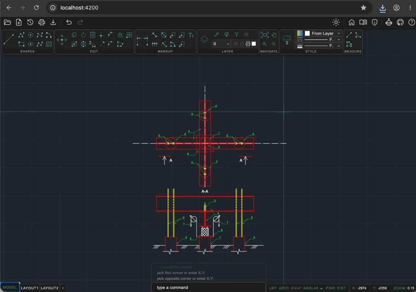The width and height of the screenshot is (416, 292).
Task: Click the Delete trash icon
Action: click(x=93, y=35)
